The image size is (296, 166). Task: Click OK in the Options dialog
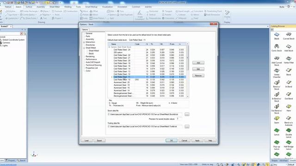[172, 141]
